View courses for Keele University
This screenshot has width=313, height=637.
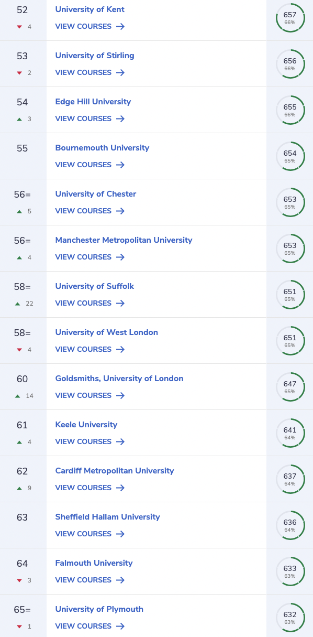pos(90,441)
